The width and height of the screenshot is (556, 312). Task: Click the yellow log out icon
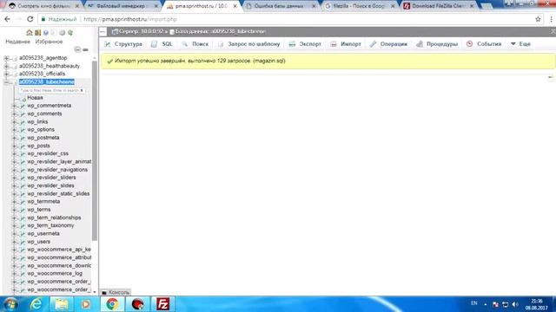[x=37, y=33]
